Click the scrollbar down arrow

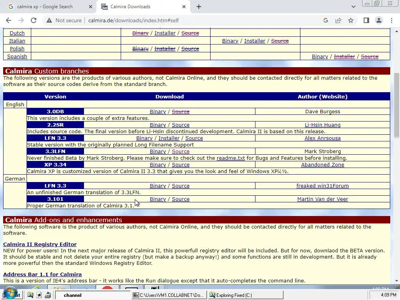[x=397, y=280]
